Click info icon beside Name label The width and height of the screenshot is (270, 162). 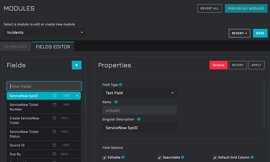tap(116, 102)
